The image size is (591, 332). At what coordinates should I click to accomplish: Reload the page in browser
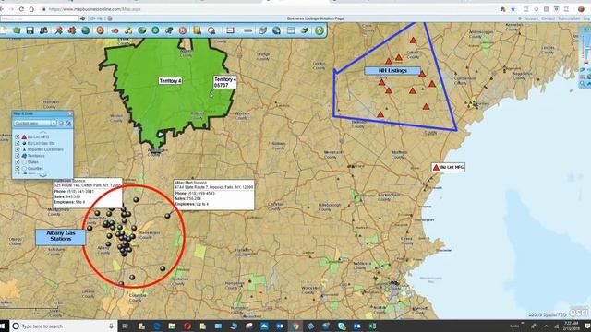pyautogui.click(x=21, y=9)
